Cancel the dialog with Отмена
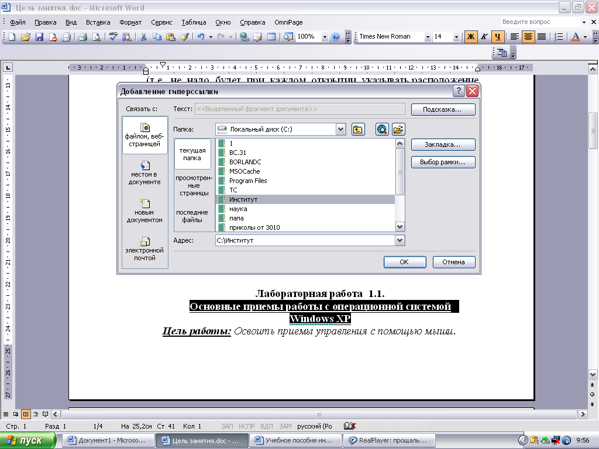 coord(454,262)
